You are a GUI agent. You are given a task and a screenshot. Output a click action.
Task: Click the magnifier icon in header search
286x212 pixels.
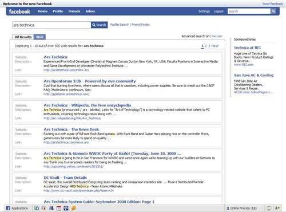pos(273,11)
